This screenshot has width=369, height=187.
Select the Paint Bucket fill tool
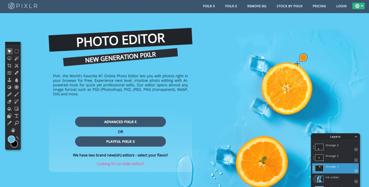point(9,109)
